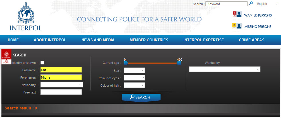Open the WANTED PERSONS link

coord(258,15)
